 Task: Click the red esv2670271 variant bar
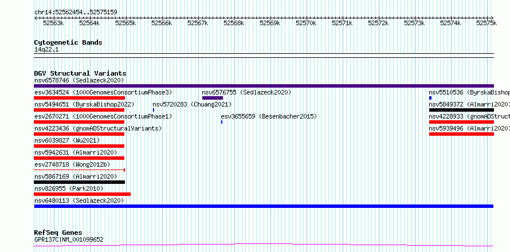tap(79, 122)
